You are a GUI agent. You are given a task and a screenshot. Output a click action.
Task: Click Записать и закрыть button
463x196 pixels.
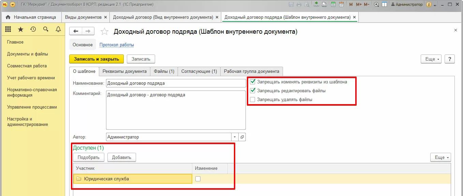(96, 59)
